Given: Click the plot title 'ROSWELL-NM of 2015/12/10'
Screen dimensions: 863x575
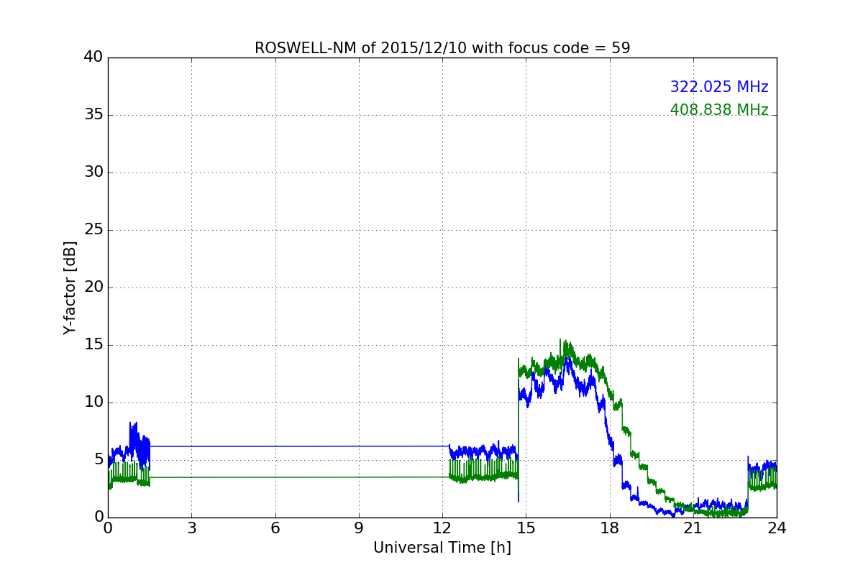Looking at the screenshot, I should pyautogui.click(x=442, y=48).
